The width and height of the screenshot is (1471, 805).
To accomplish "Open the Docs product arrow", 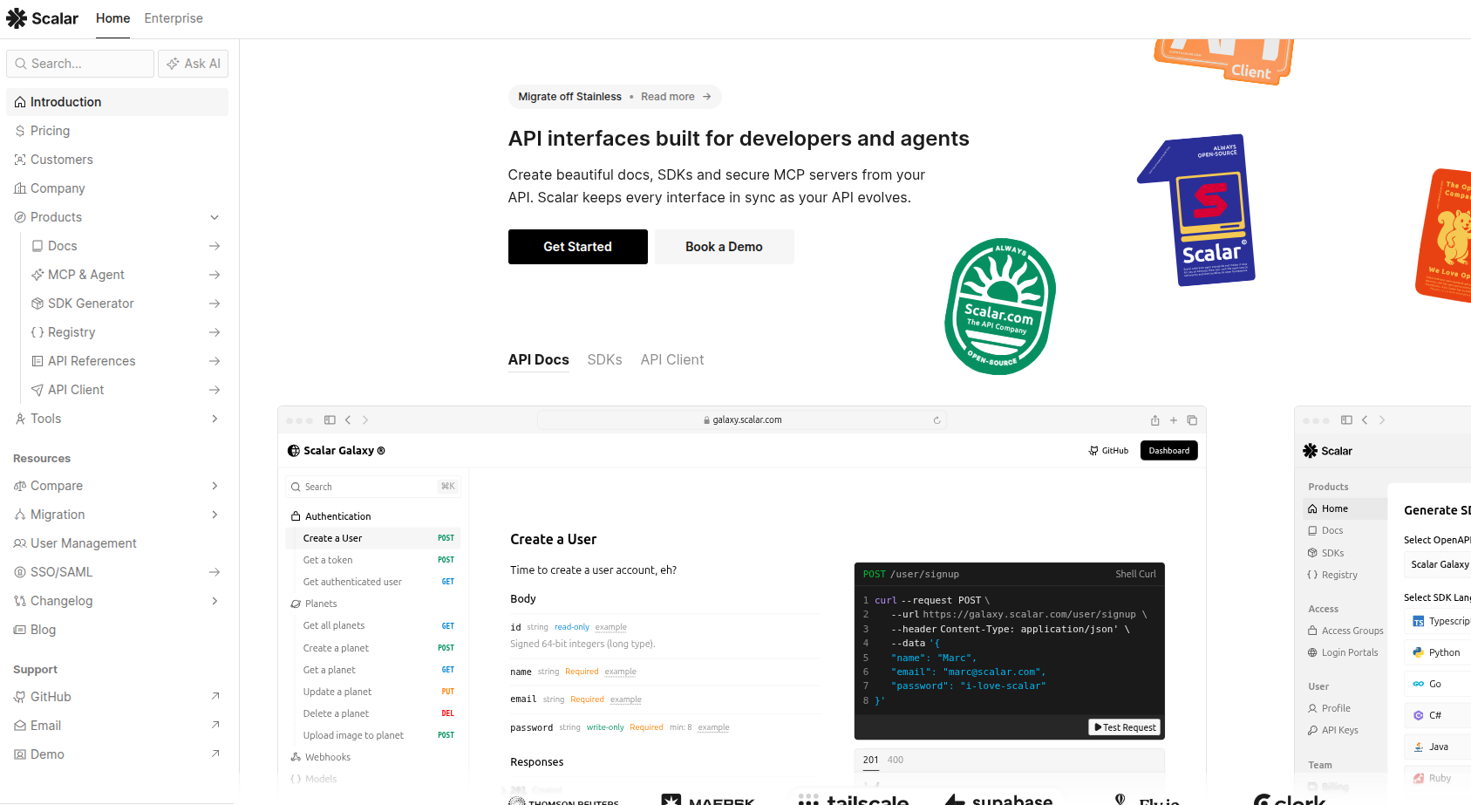I will (x=215, y=246).
